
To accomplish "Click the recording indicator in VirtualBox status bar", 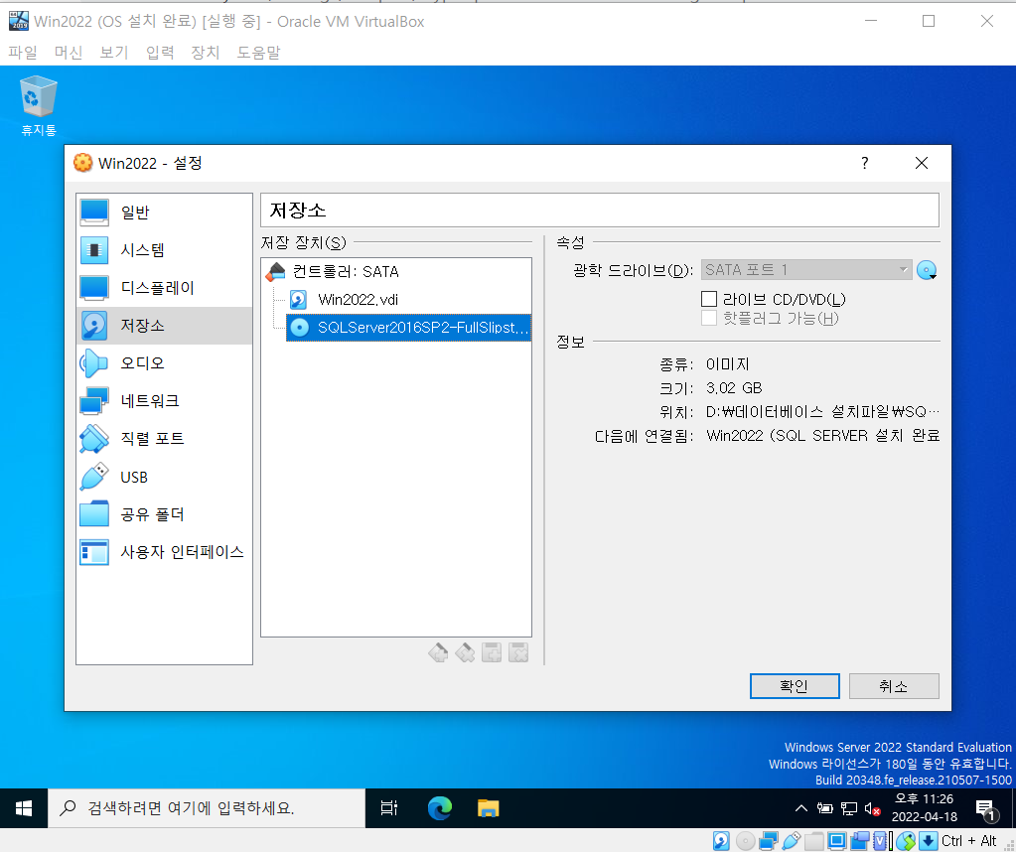I will 859,841.
